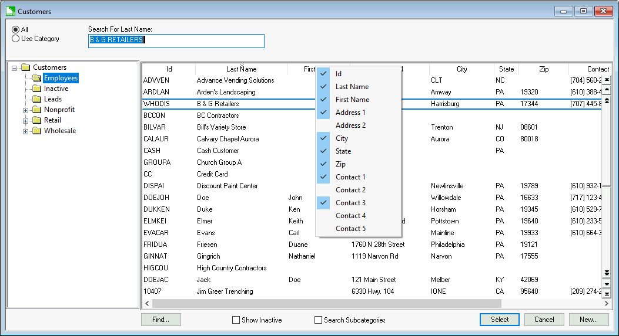Click the root Customers folder icon
The image size is (619, 336).
(25, 67)
